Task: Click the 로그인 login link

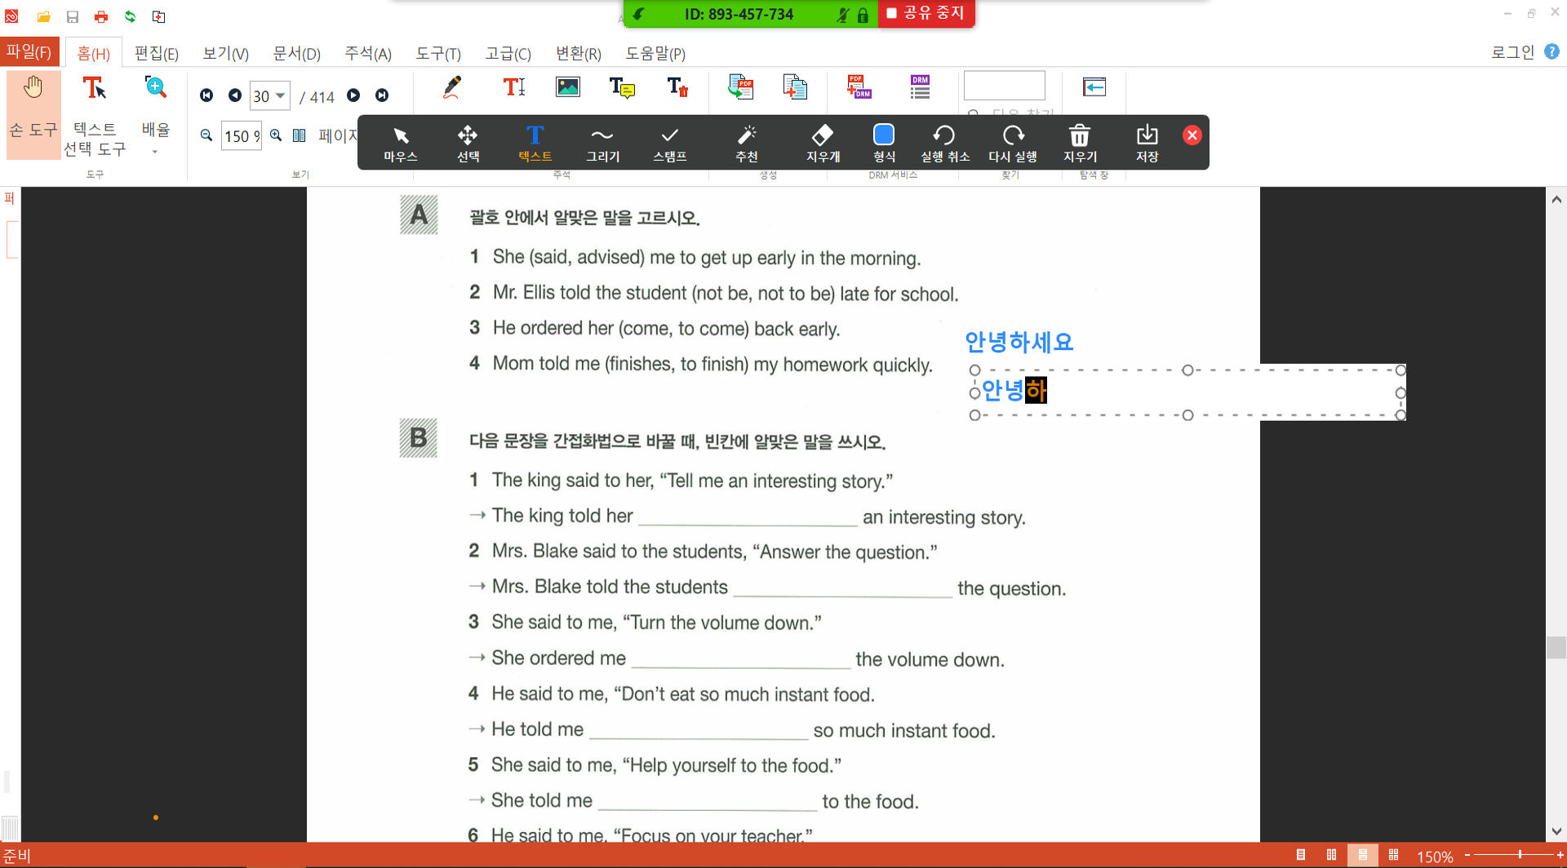Action: [1512, 52]
